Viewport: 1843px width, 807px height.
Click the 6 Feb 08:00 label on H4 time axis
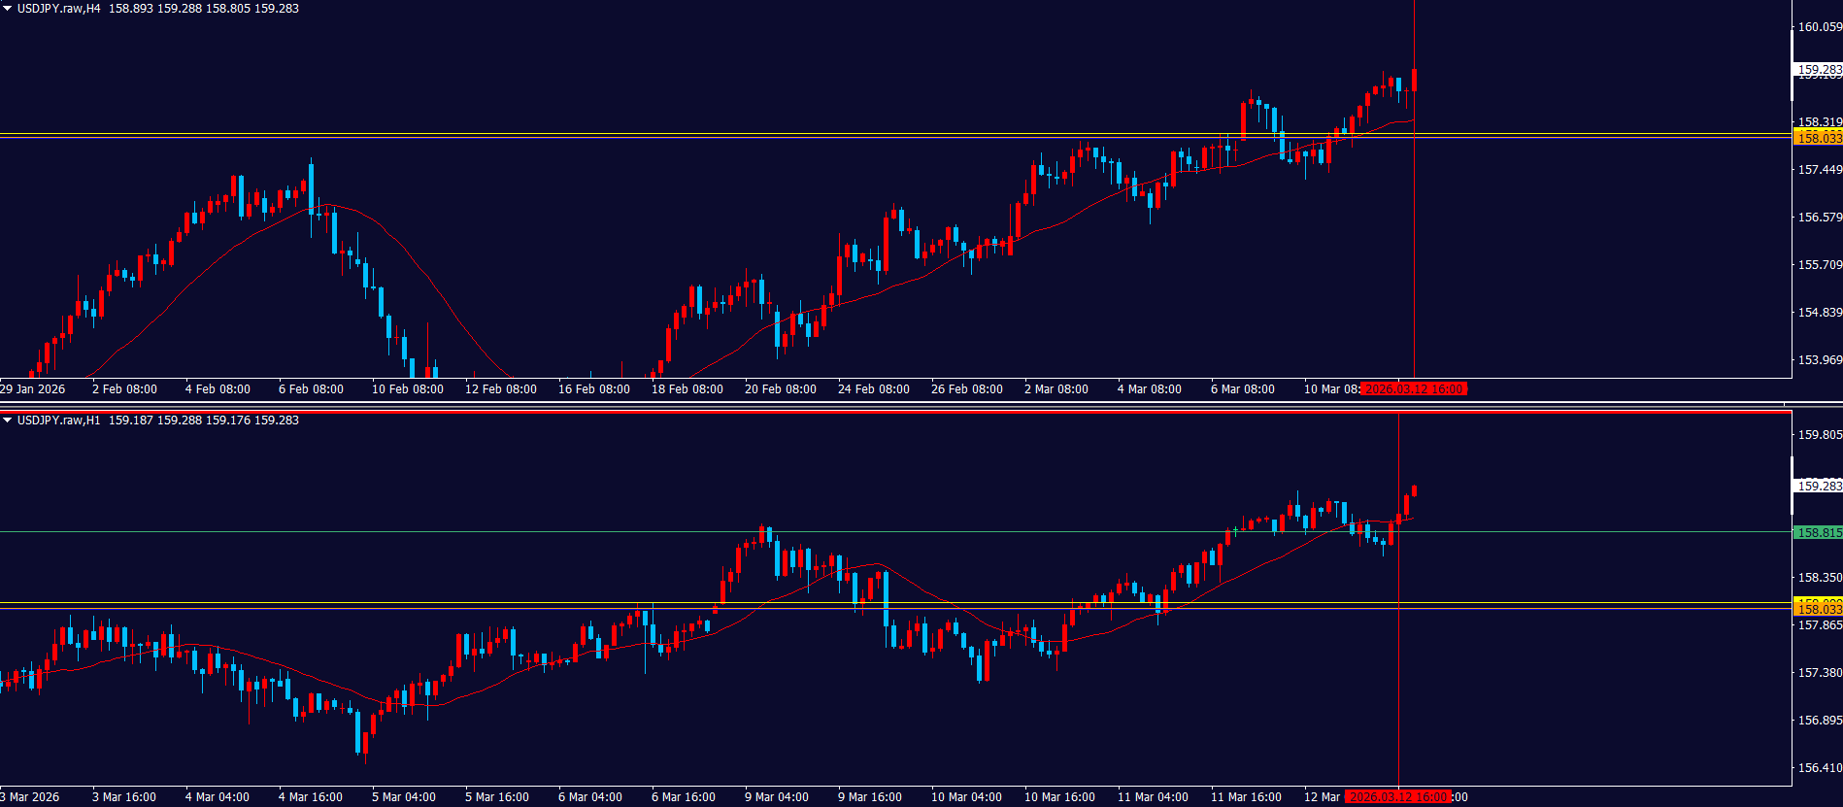311,389
